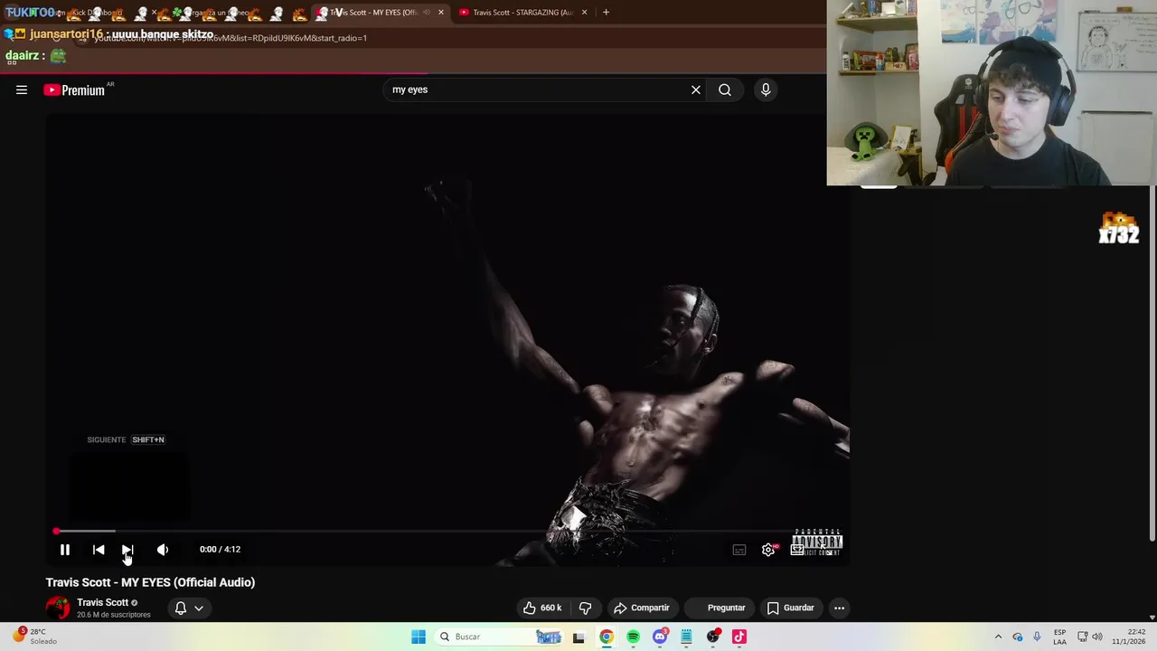The width and height of the screenshot is (1157, 651).
Task: Open OBS Studio from the taskbar
Action: 713,637
